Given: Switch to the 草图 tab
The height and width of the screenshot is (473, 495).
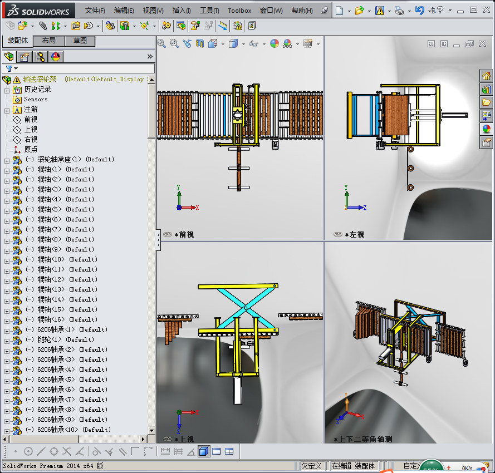Looking at the screenshot, I should [80, 41].
